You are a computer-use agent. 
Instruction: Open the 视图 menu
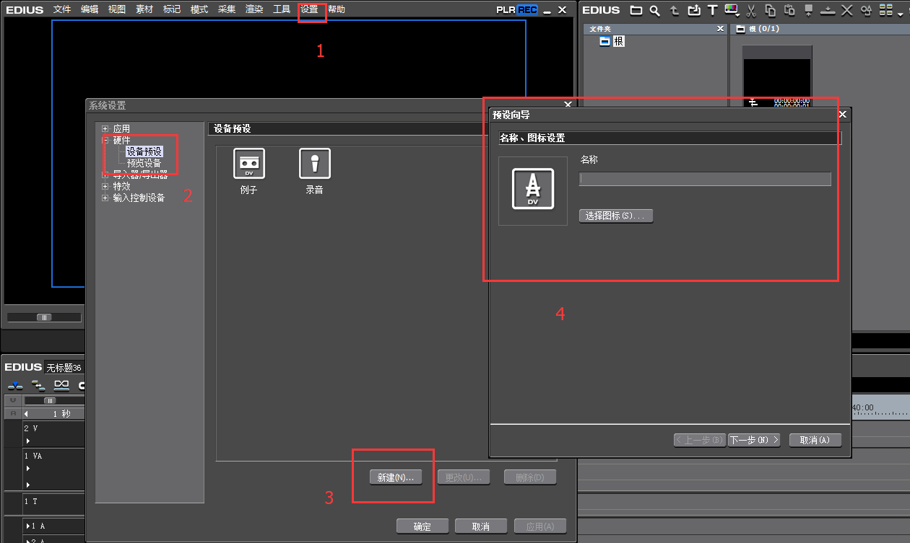(117, 9)
